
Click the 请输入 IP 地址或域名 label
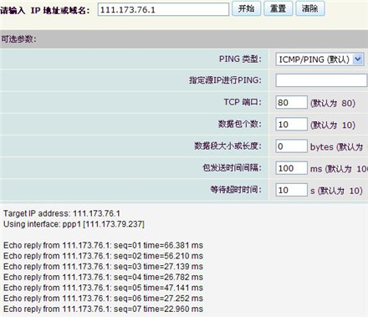[45, 10]
